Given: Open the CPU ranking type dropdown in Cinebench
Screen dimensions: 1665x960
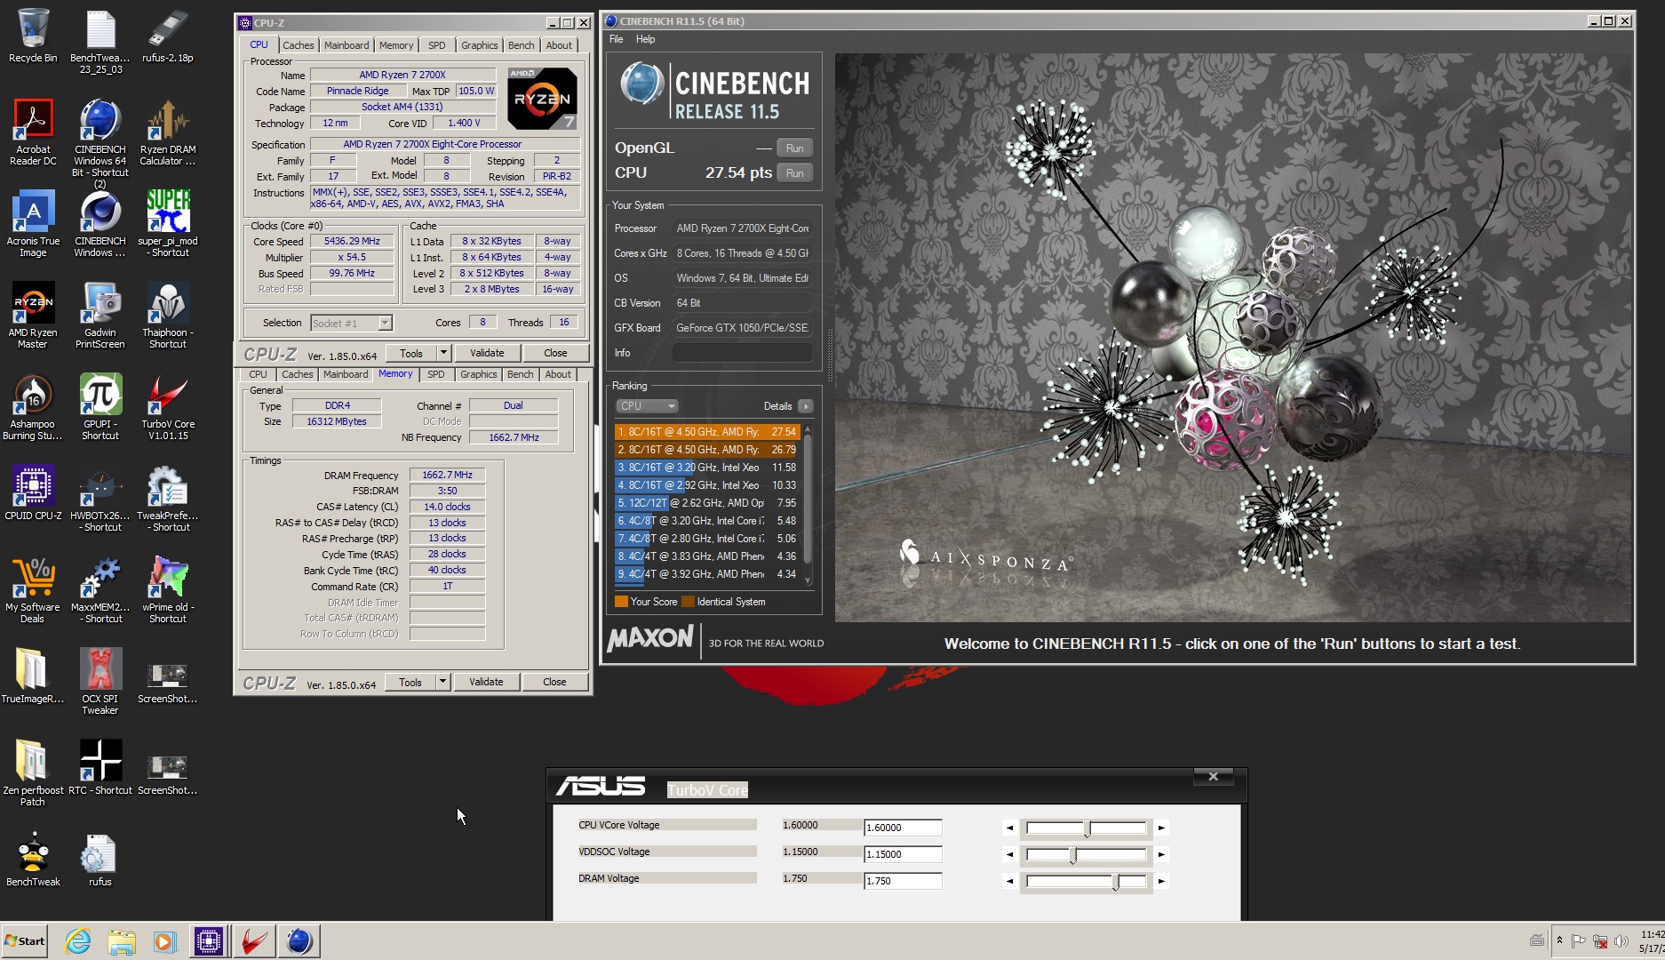Looking at the screenshot, I should pos(647,406).
